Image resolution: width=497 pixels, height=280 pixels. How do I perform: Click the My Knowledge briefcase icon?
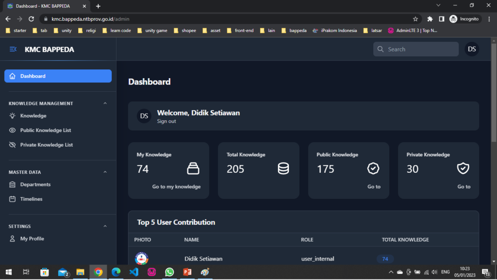[x=193, y=169]
